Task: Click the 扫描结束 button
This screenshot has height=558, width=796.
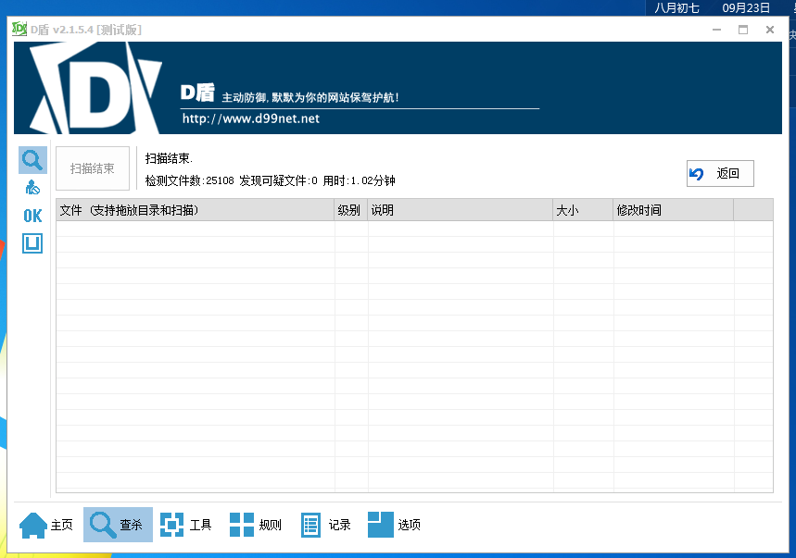Action: pos(93,168)
